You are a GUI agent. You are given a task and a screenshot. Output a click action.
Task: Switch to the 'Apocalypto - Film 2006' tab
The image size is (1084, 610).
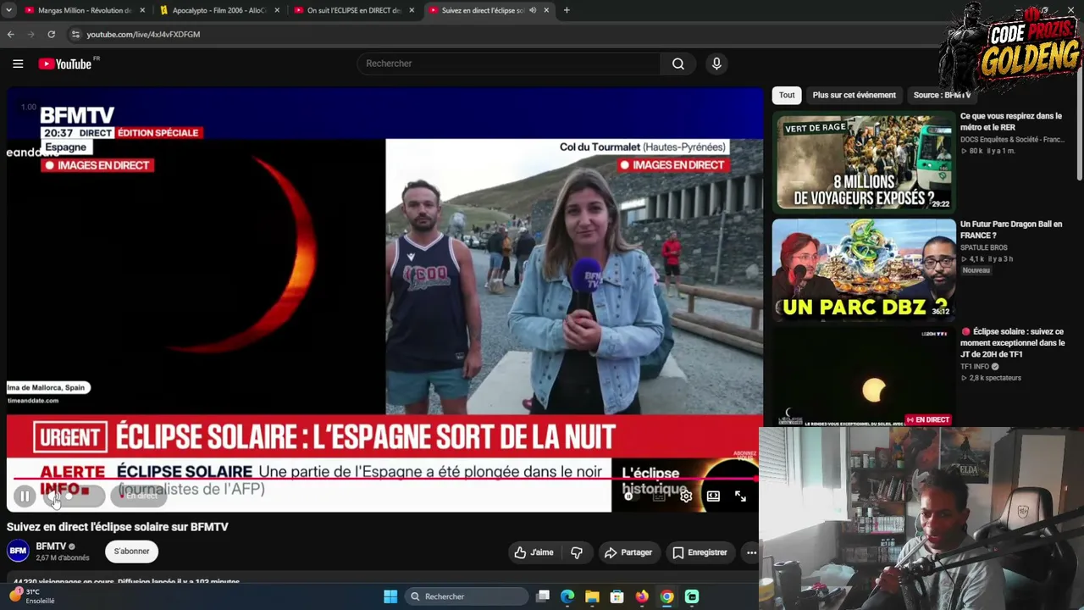[x=220, y=10]
